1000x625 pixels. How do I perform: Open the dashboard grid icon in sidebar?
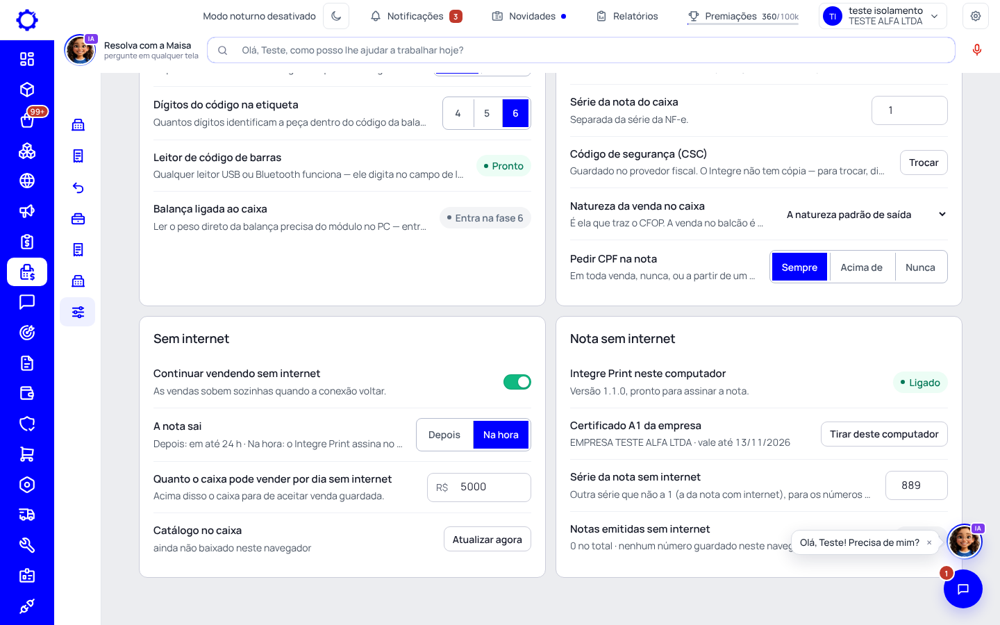coord(27,59)
